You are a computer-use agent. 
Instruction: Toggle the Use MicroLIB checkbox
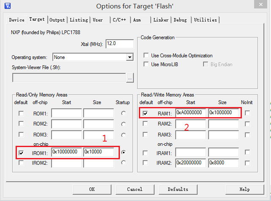[x=146, y=64]
